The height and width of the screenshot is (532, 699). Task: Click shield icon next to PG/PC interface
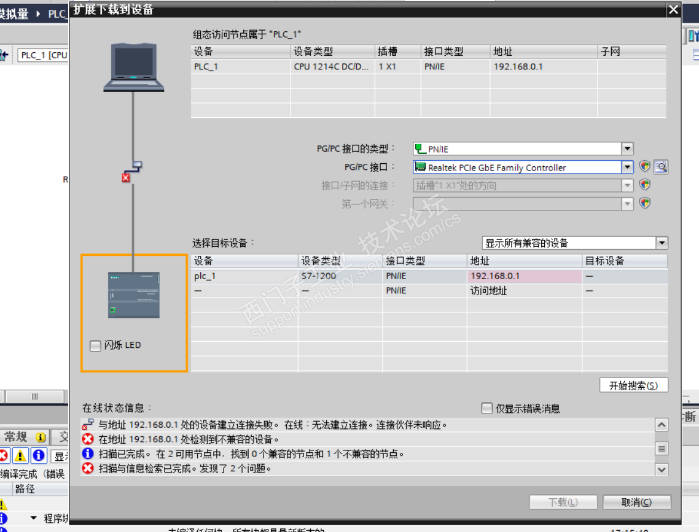[644, 166]
